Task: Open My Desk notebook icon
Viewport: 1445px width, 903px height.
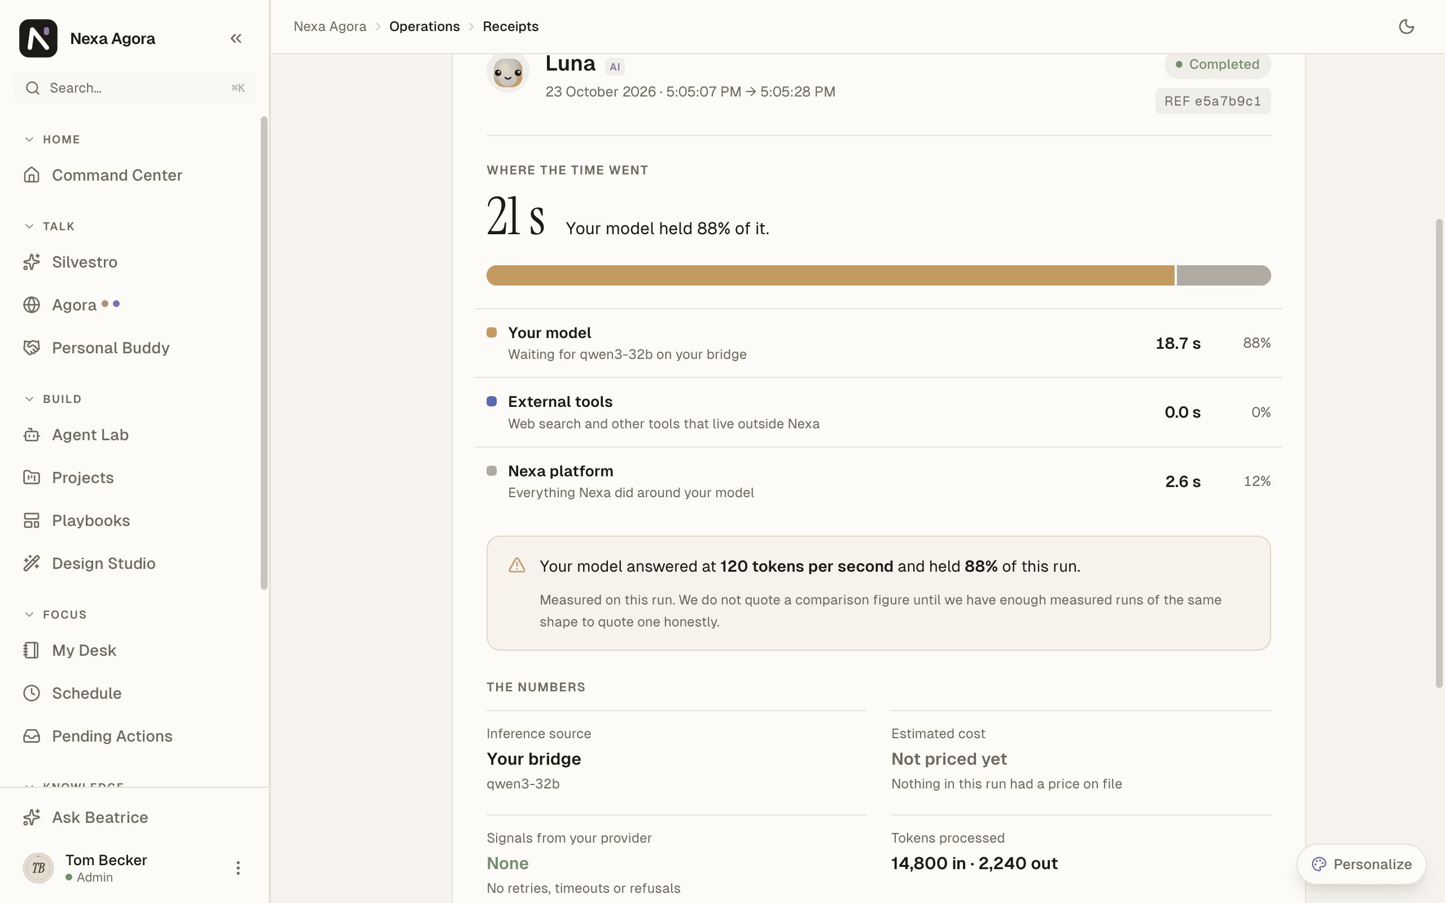Action: click(x=32, y=650)
